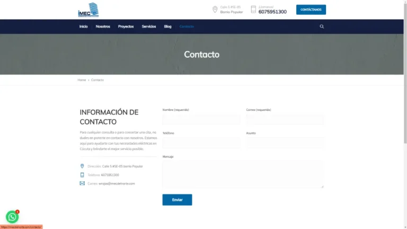Follow the Home breadcrumb link
Image resolution: width=407 pixels, height=229 pixels.
pos(82,80)
